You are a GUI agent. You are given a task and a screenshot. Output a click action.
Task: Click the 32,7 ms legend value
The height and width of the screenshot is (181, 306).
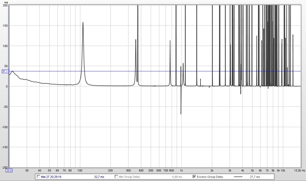[99, 177]
